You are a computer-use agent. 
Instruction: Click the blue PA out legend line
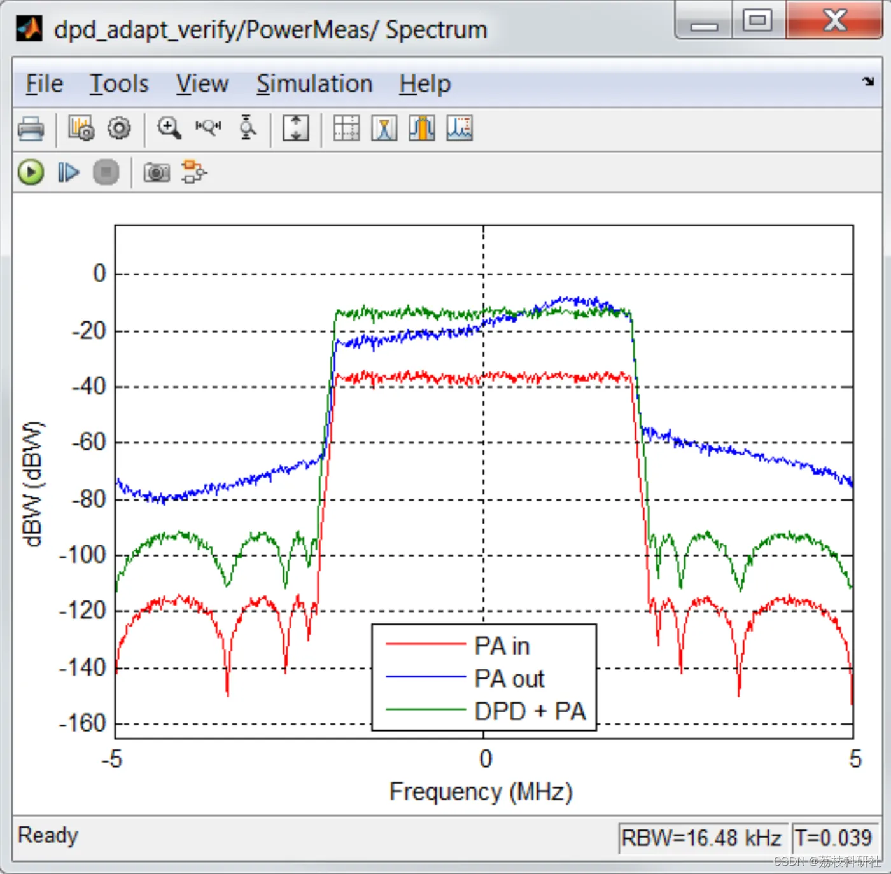[426, 677]
